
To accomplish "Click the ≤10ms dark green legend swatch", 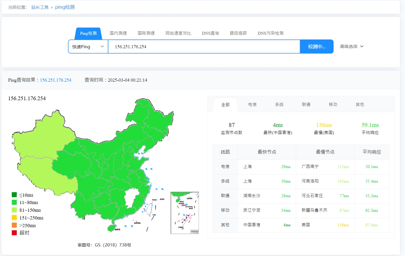I will pyautogui.click(x=14, y=195).
